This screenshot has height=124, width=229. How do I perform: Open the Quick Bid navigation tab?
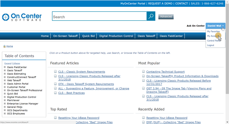click(x=88, y=36)
